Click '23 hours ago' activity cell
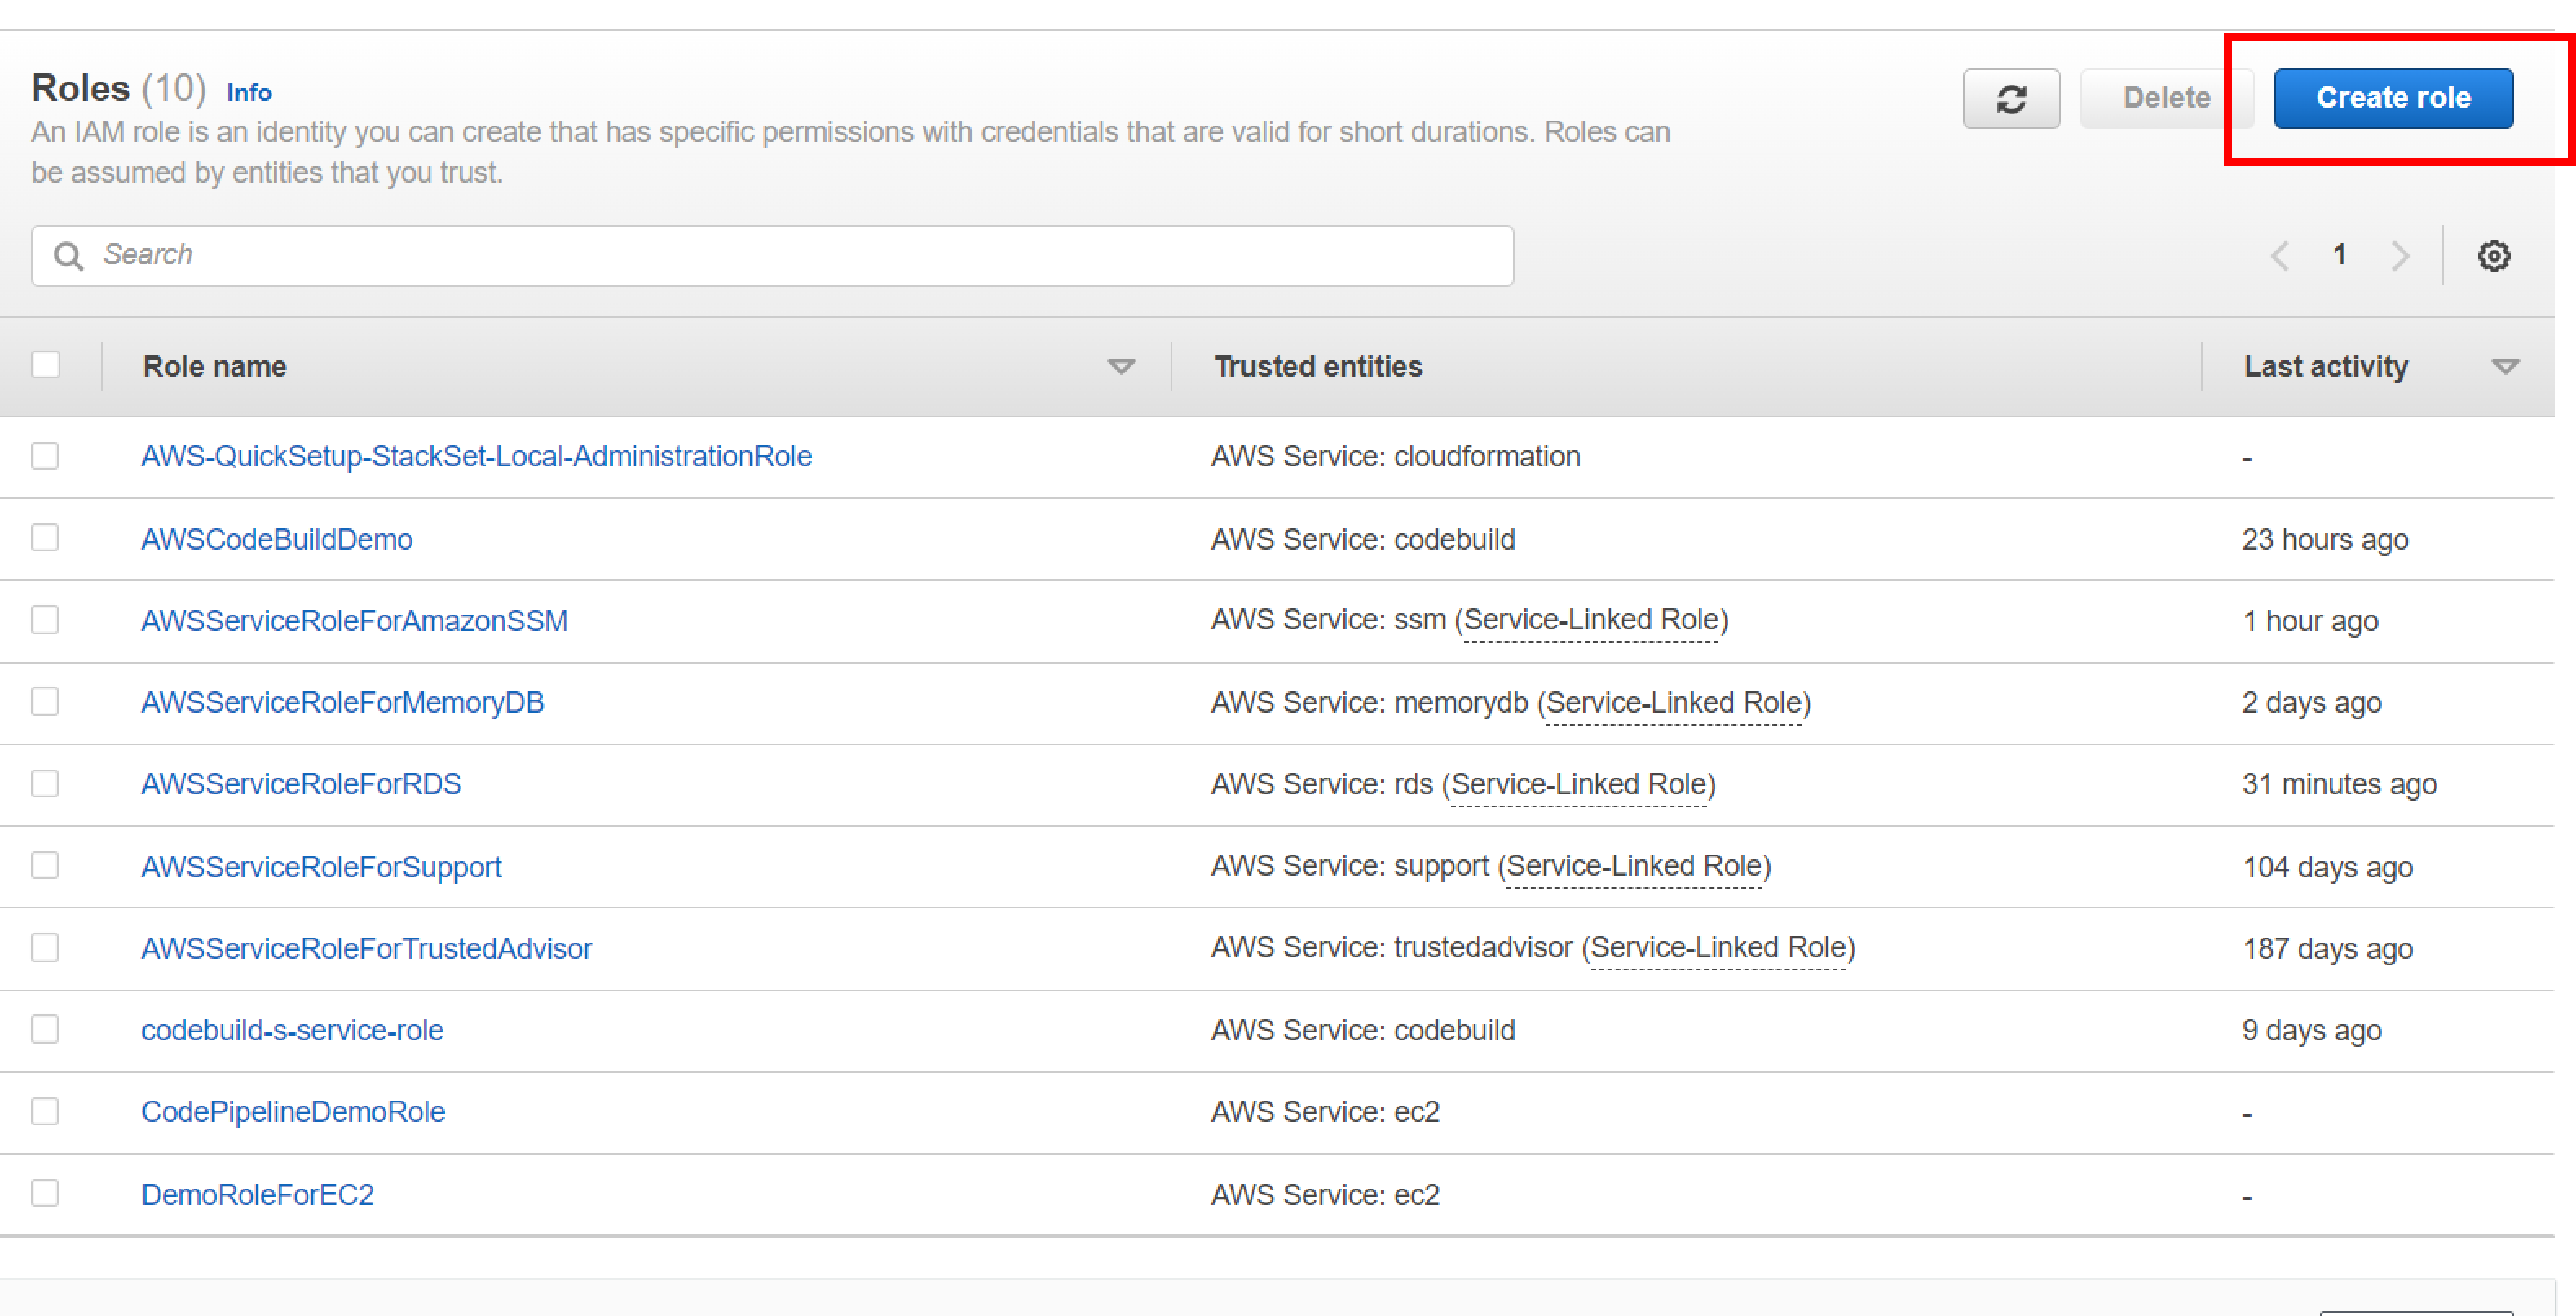This screenshot has height=1316, width=2576. tap(2325, 540)
